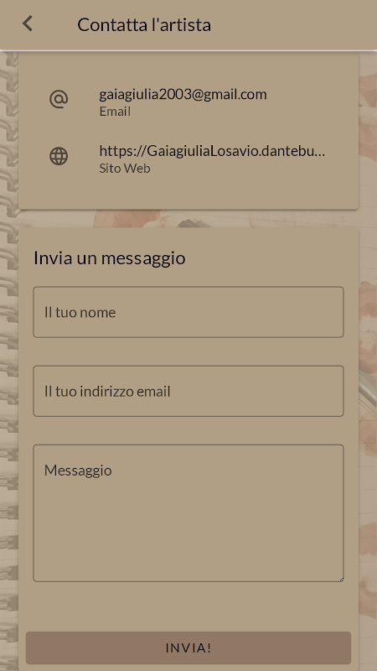Click the Messaggio textarea resize handle
Viewport: 377px width, 671px height.
point(341,579)
